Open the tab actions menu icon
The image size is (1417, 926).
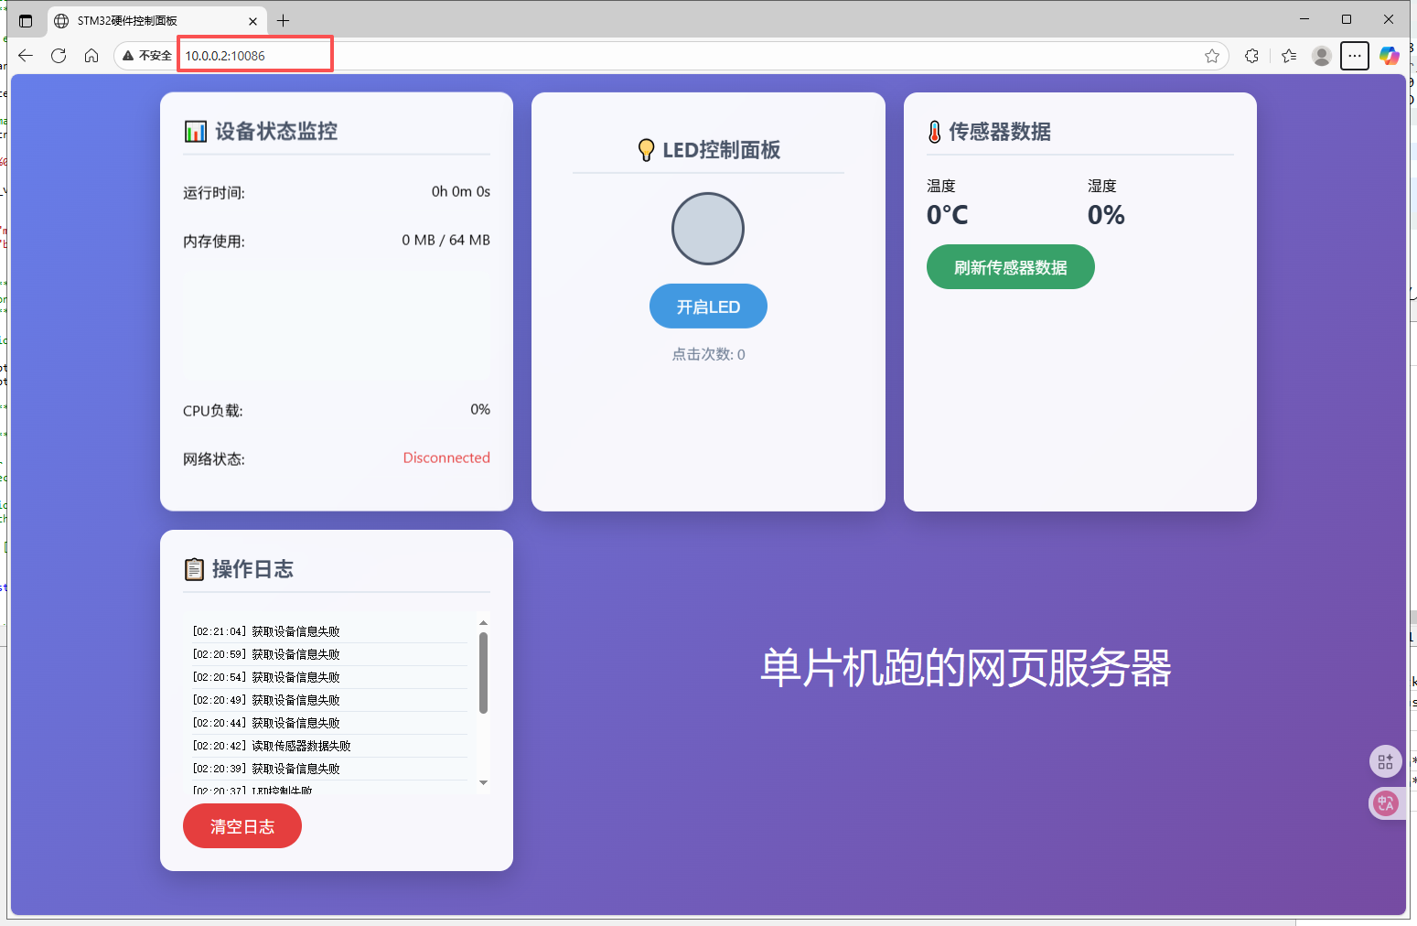(26, 20)
